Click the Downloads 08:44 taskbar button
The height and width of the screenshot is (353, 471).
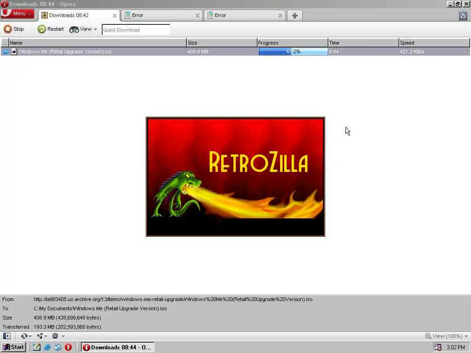118,347
